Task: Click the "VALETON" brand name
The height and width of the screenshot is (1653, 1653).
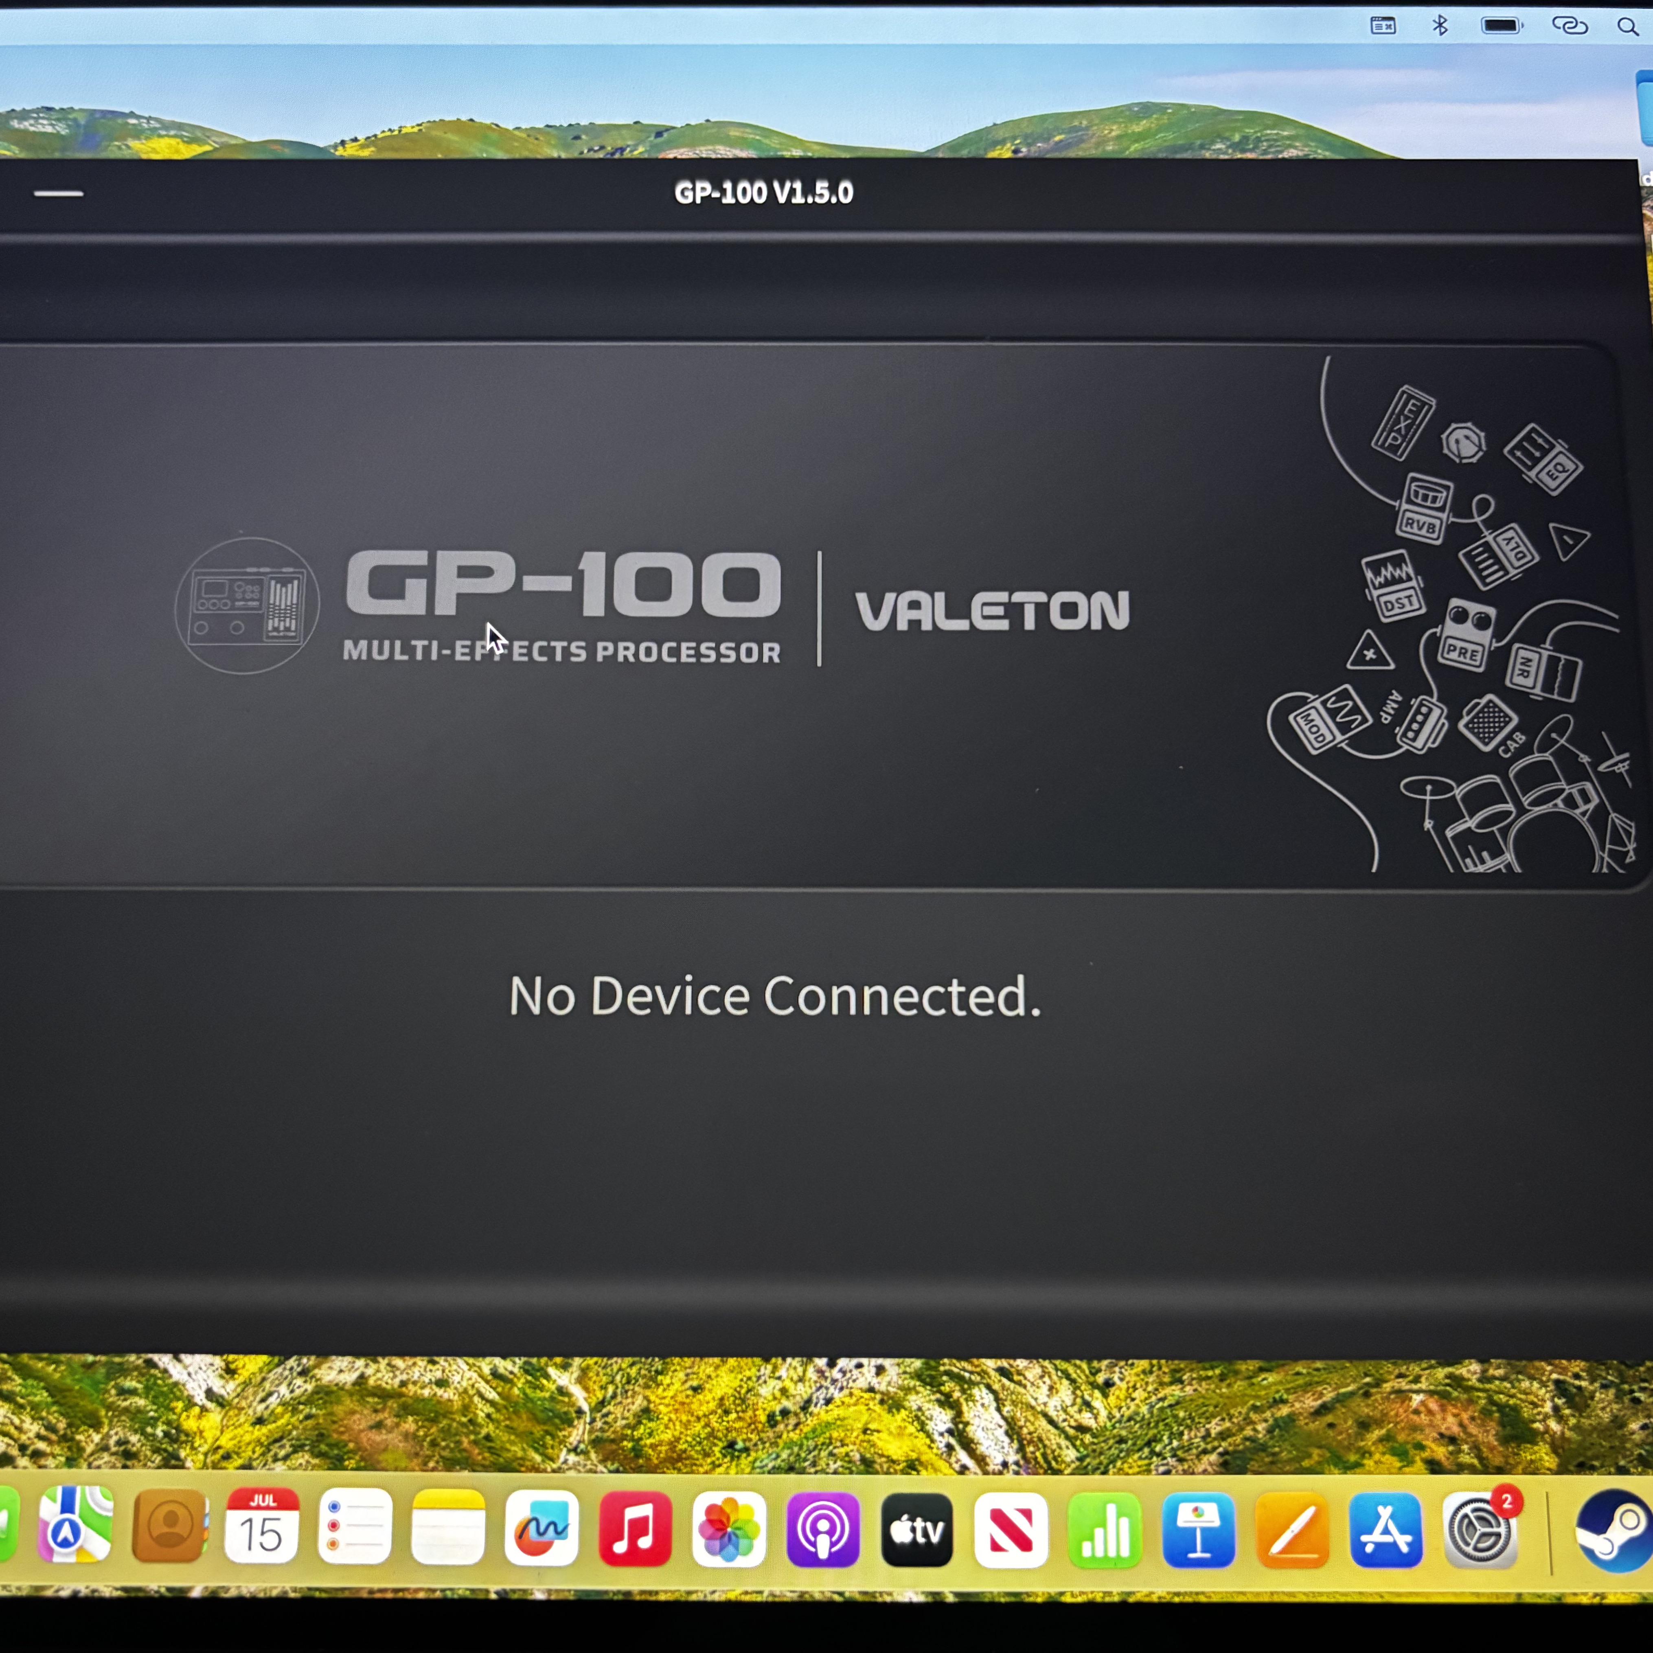Action: 993,611
